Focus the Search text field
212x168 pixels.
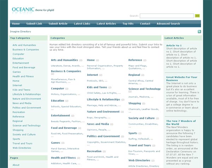click(167, 16)
